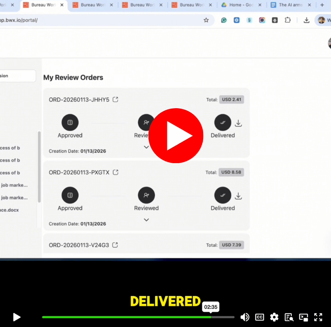
Task: Click the Approved status icon on order JHHY5
Action: tap(70, 122)
